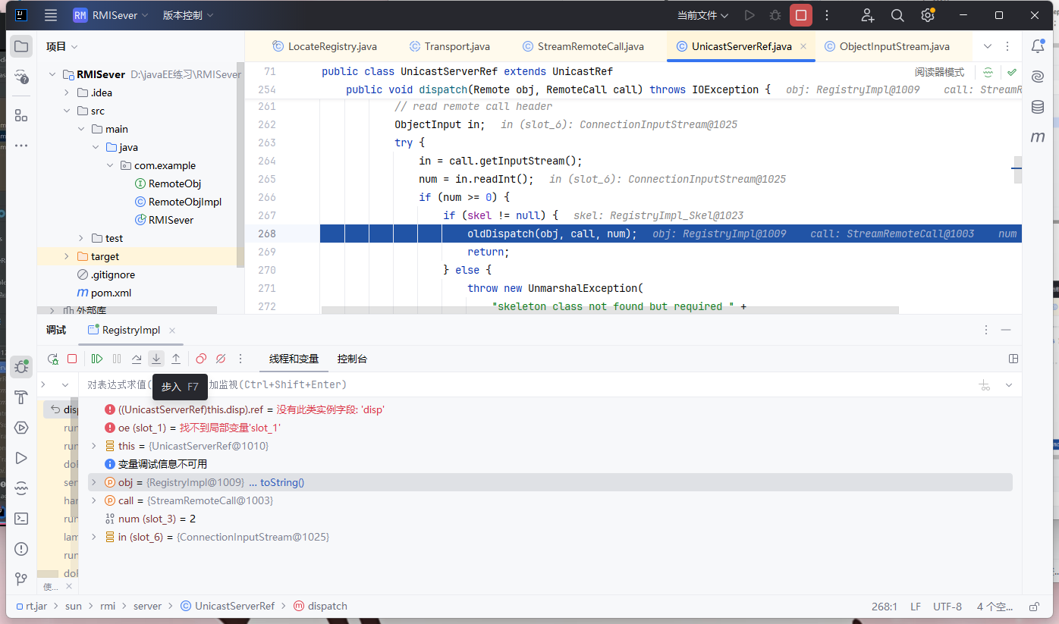
Task: Toggle reader mode label in editor
Action: click(x=939, y=73)
